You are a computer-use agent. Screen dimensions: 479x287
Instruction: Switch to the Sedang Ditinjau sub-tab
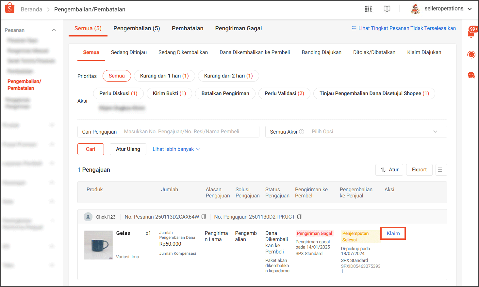click(x=129, y=52)
